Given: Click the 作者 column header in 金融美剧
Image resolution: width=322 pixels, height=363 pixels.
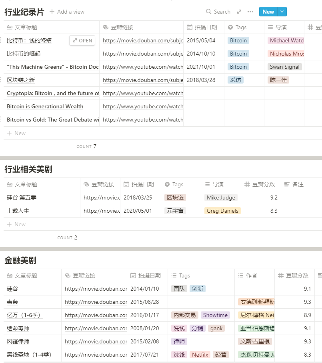Looking at the screenshot, I should pyautogui.click(x=254, y=275).
